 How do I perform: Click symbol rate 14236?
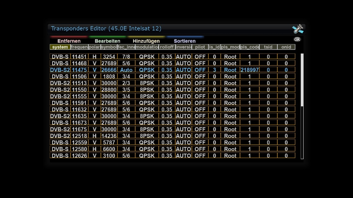tap(109, 136)
